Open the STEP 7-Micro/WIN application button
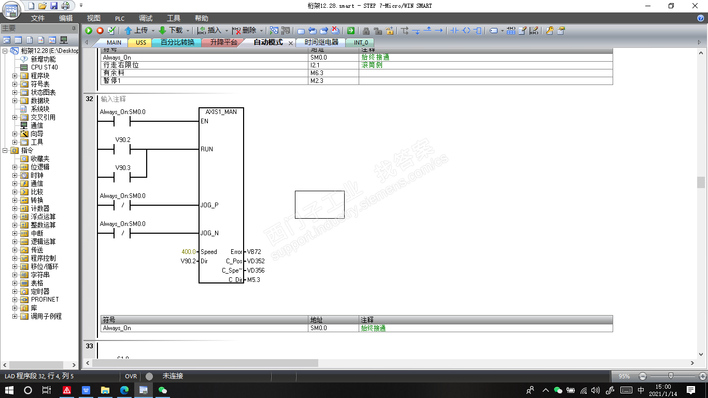This screenshot has height=398, width=708. [x=11, y=10]
